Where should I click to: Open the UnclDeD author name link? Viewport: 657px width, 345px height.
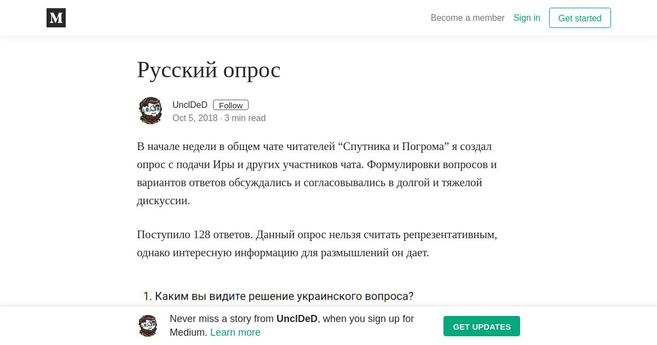(x=190, y=105)
